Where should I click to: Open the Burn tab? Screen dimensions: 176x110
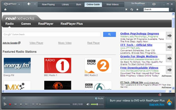pyautogui.click(x=78, y=5)
